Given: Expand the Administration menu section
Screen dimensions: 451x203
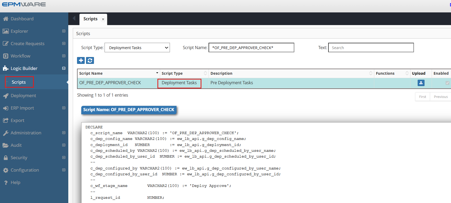Looking at the screenshot, I should pos(64,133).
